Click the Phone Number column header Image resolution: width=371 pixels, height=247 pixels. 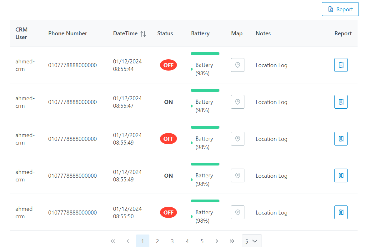click(68, 33)
